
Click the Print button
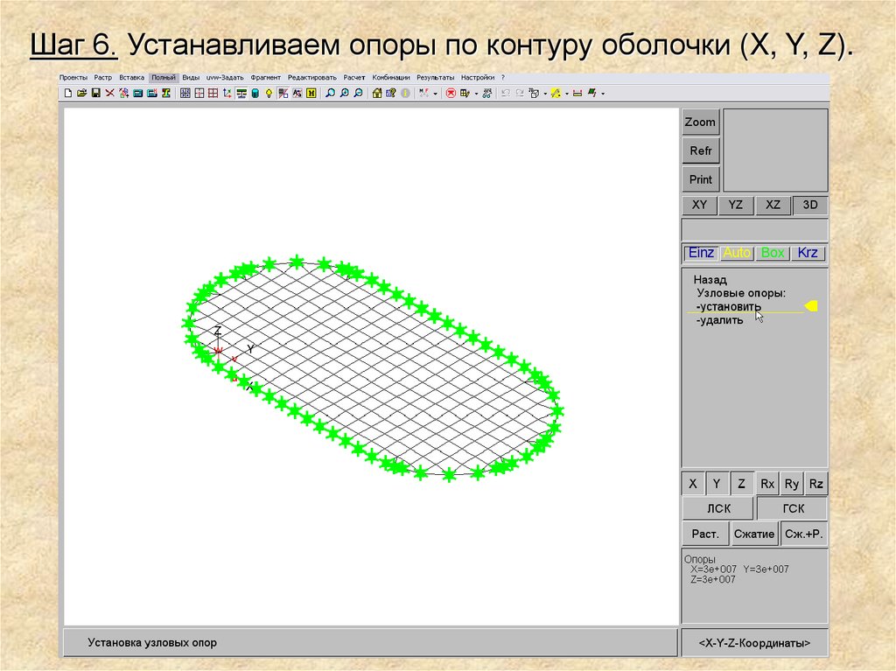tap(700, 179)
